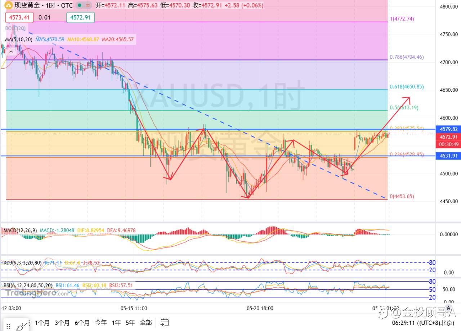Switch range to 1年
This screenshot has height=331, width=461.
click(x=116, y=322)
